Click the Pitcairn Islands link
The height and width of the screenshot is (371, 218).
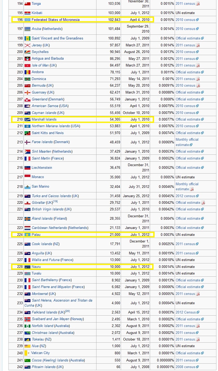(x=44, y=367)
